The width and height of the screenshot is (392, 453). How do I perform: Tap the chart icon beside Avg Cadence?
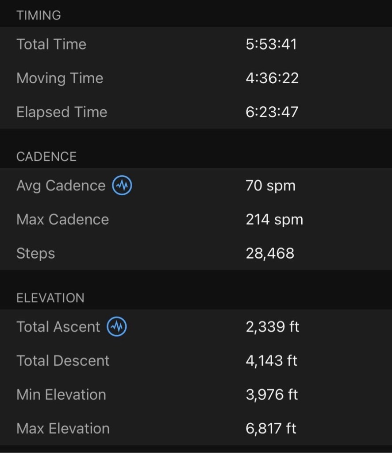click(x=122, y=186)
